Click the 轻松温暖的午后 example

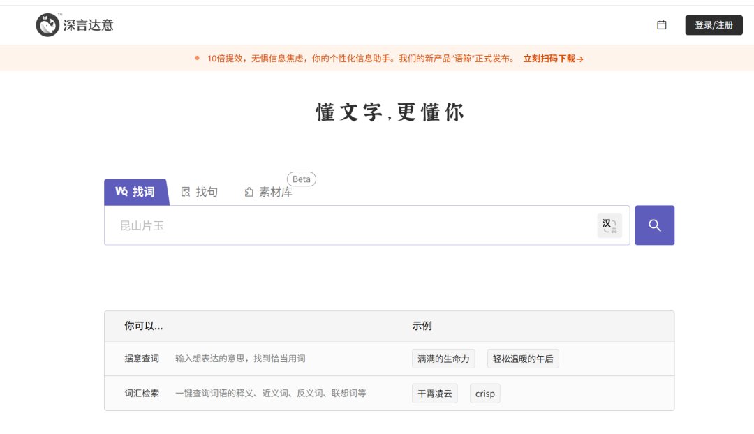(x=523, y=358)
